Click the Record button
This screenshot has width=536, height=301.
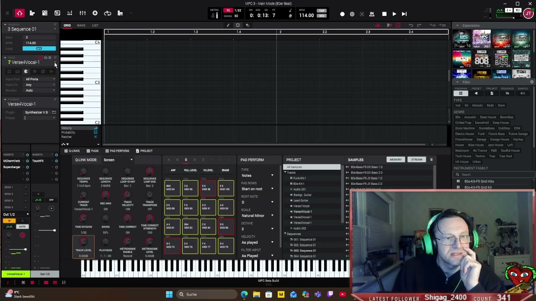click(x=342, y=14)
